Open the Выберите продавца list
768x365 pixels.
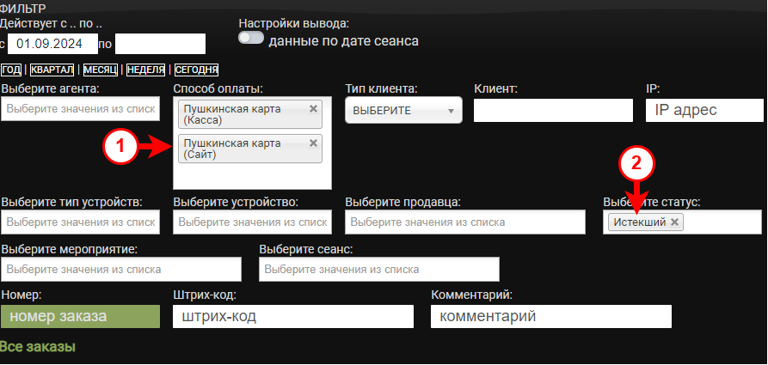(464, 222)
